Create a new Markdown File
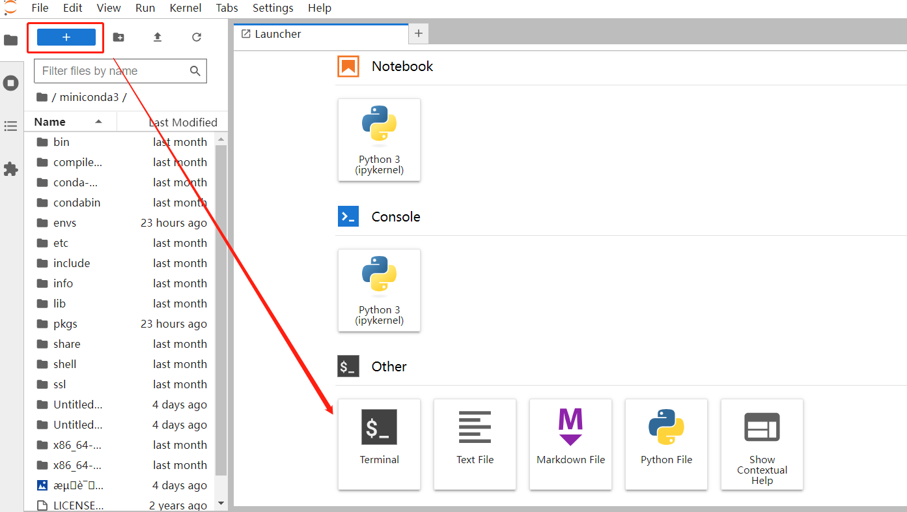 pos(571,444)
